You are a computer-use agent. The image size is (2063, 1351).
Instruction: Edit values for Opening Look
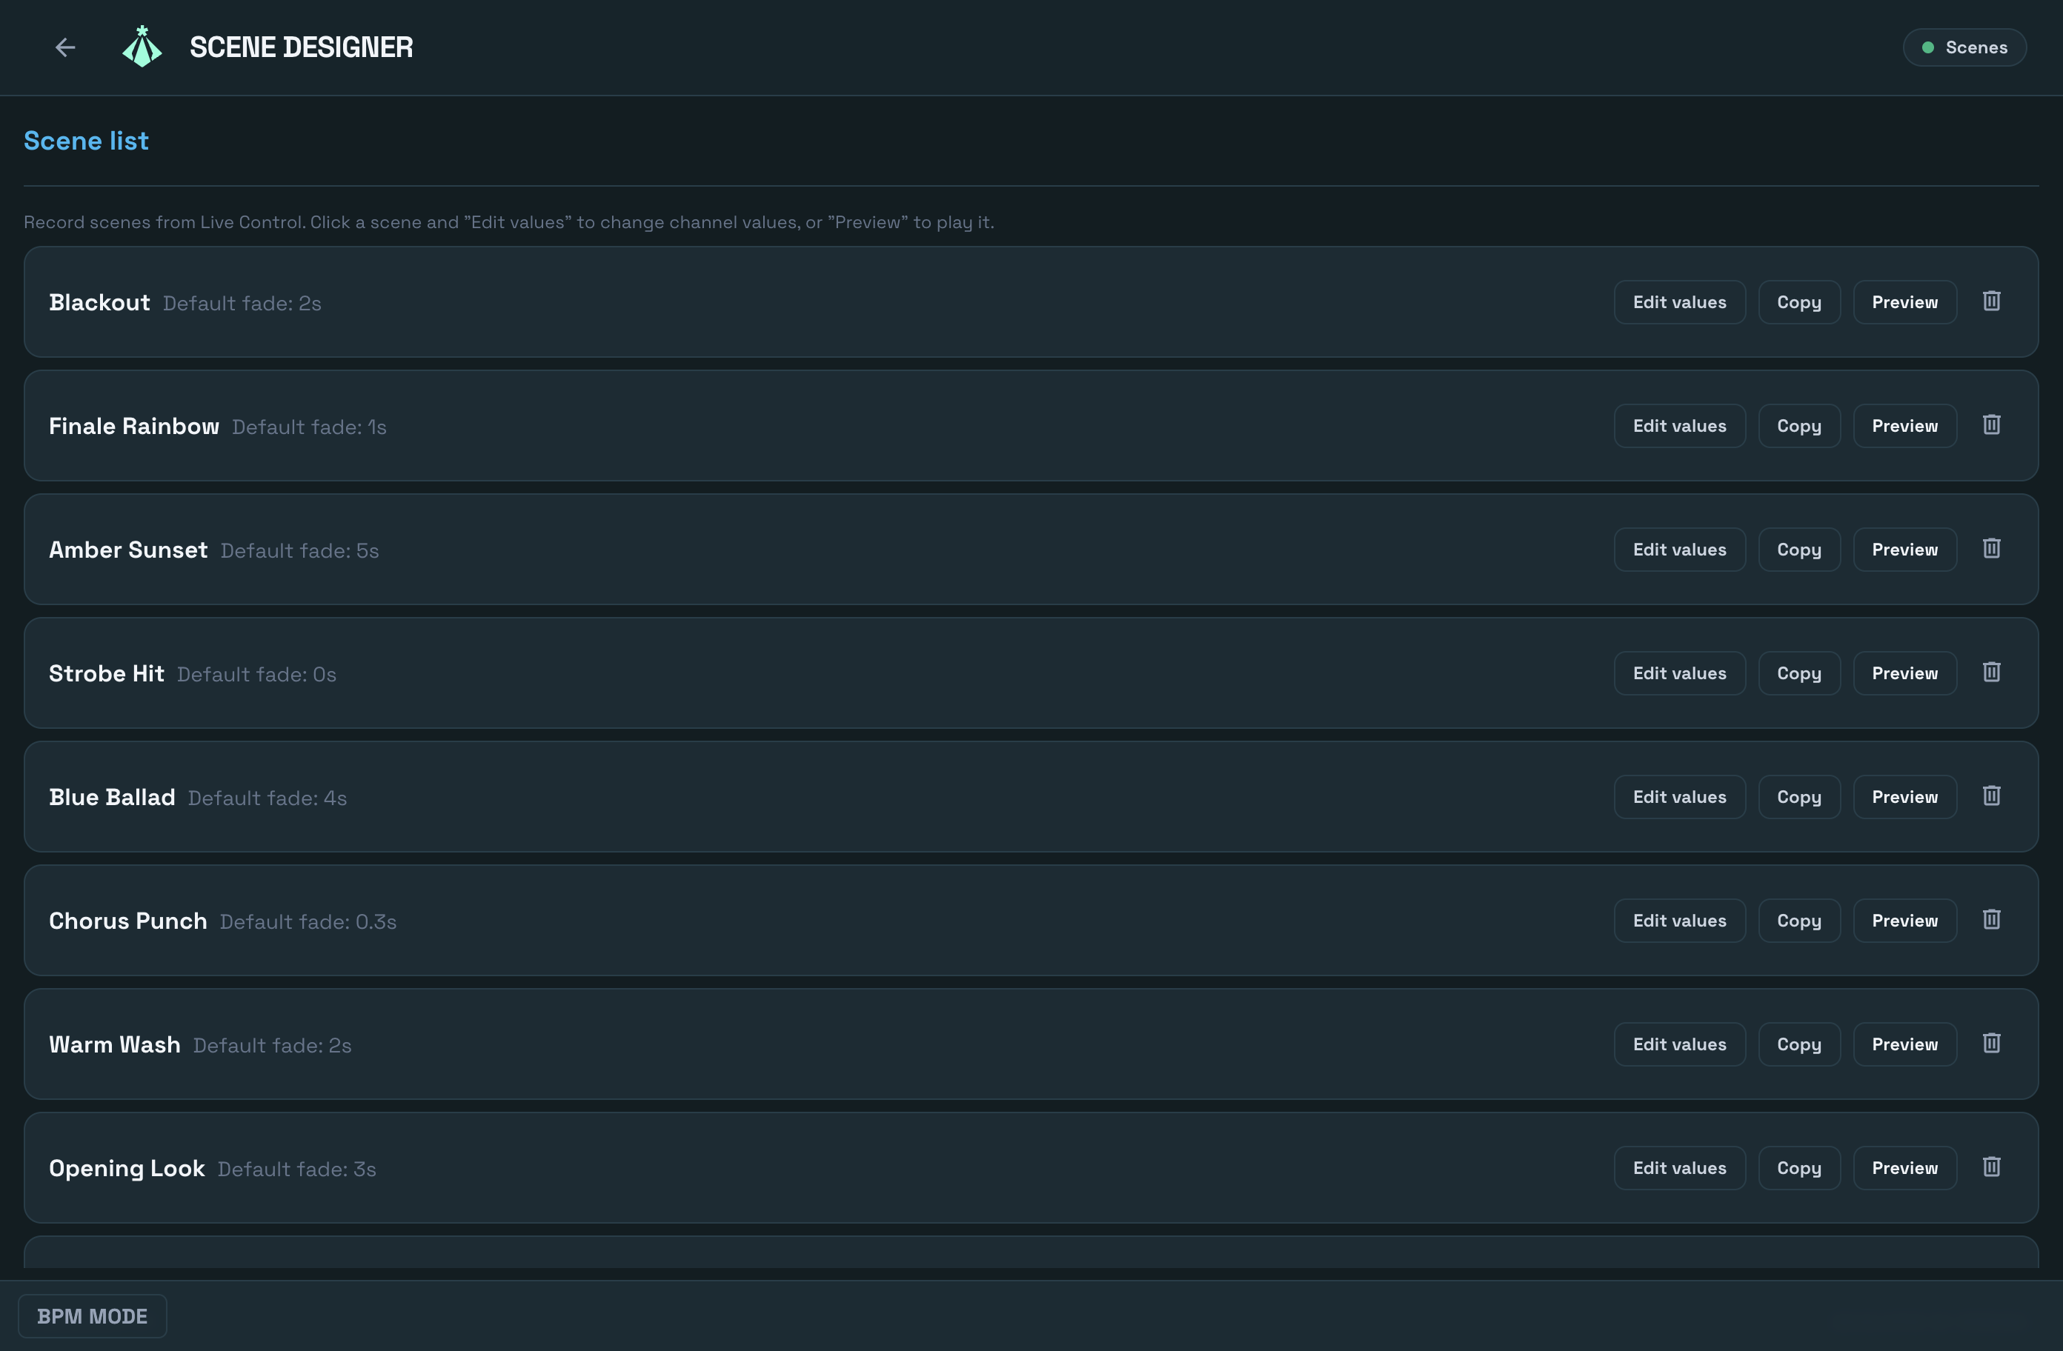(x=1679, y=1168)
